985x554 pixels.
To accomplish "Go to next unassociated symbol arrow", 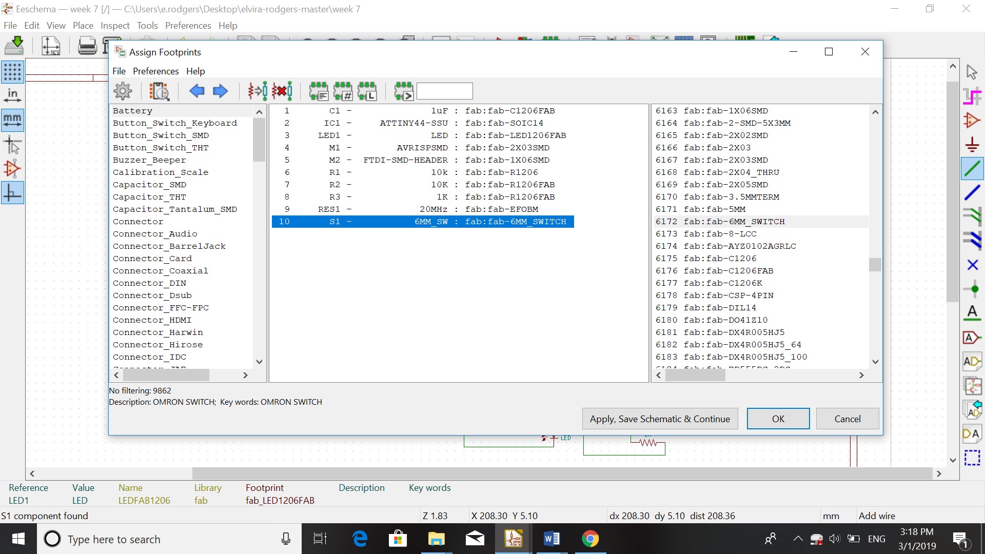I will click(220, 91).
